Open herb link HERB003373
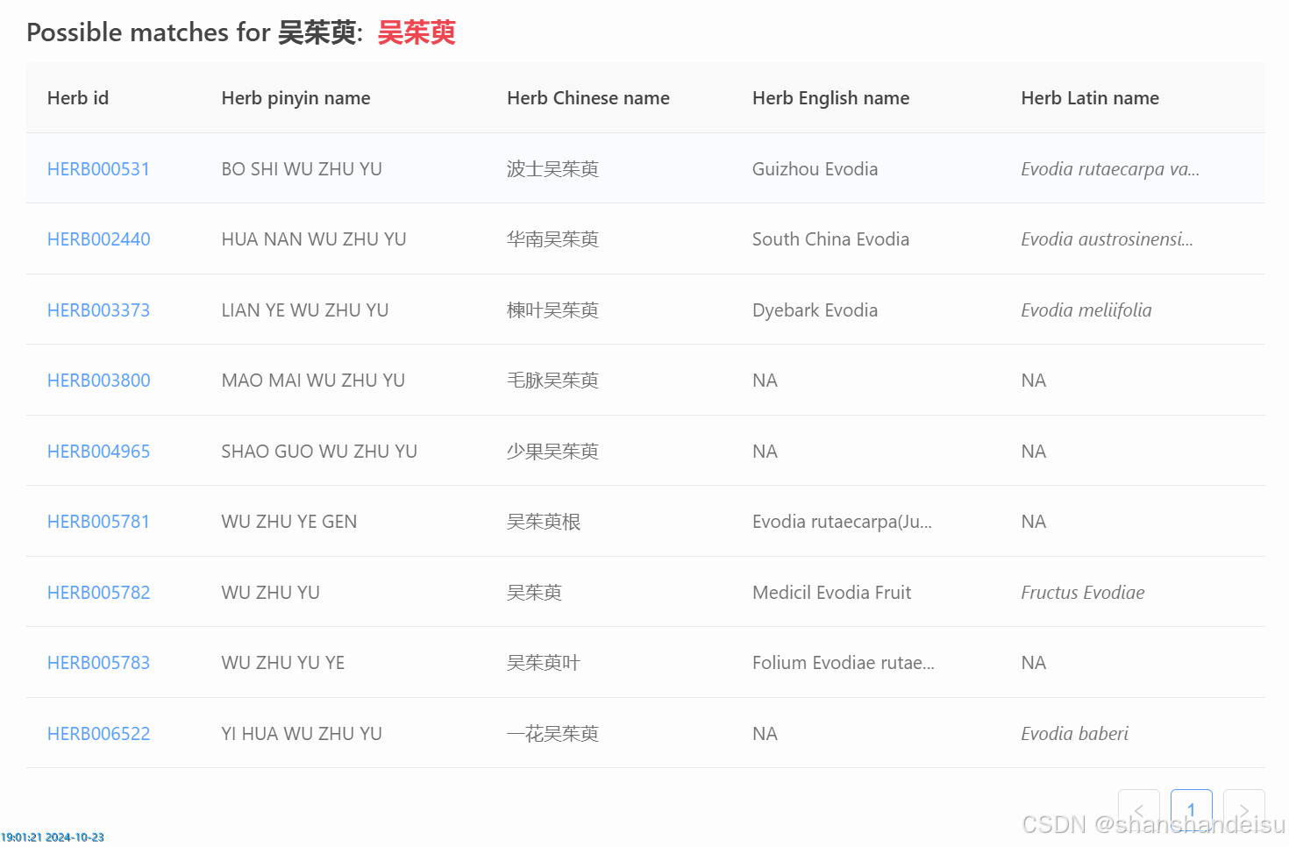The width and height of the screenshot is (1289, 847). coord(98,310)
